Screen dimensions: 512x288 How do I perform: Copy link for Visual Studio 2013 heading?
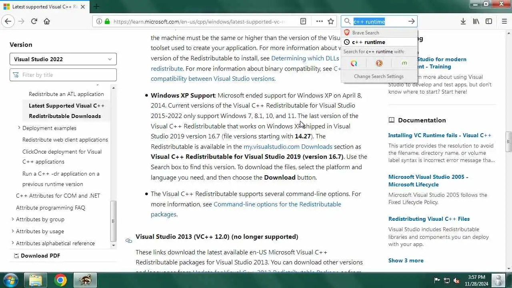[x=128, y=241]
